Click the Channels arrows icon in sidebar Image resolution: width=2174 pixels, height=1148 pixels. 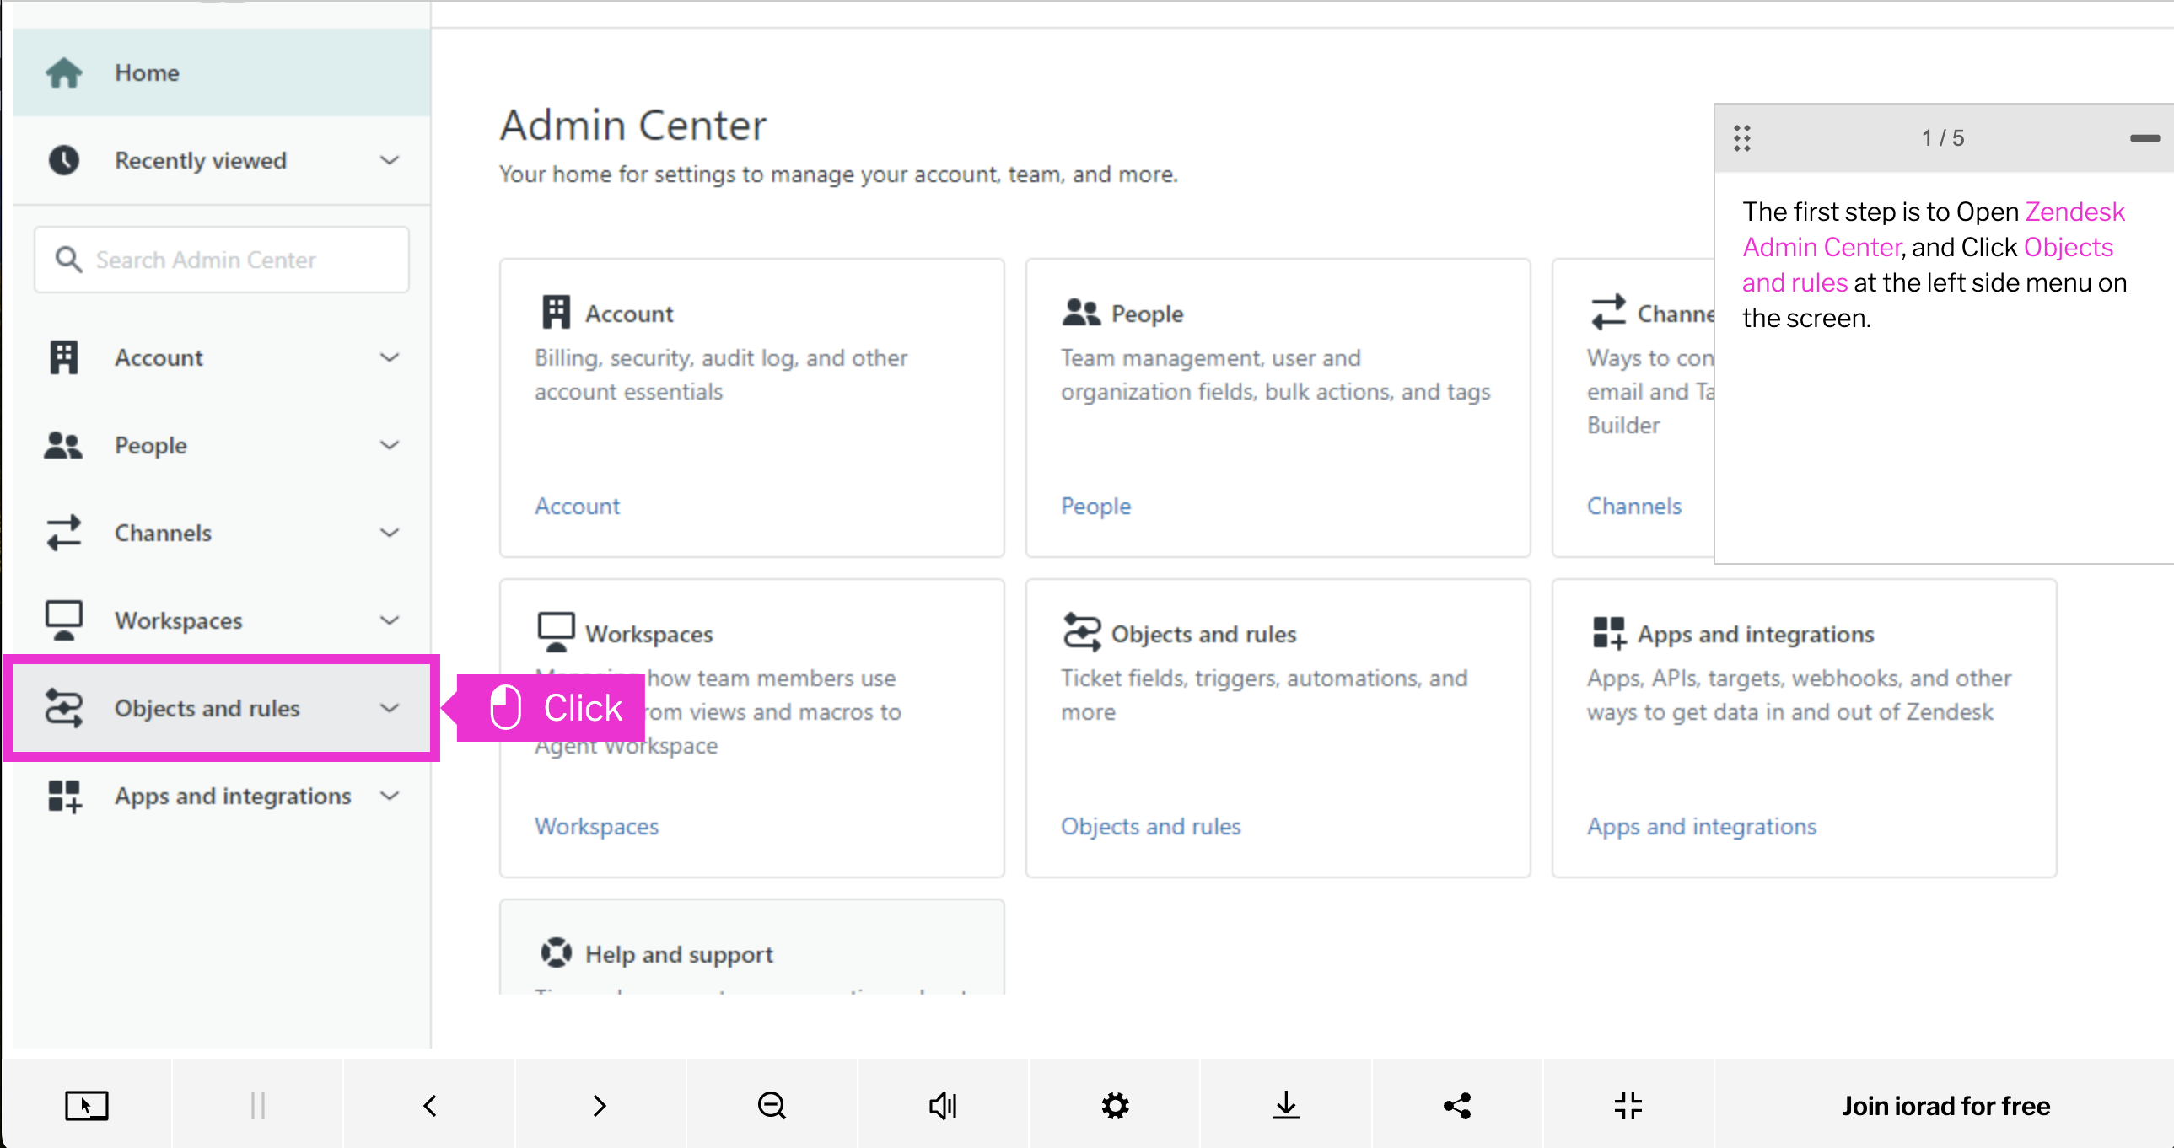(x=64, y=533)
